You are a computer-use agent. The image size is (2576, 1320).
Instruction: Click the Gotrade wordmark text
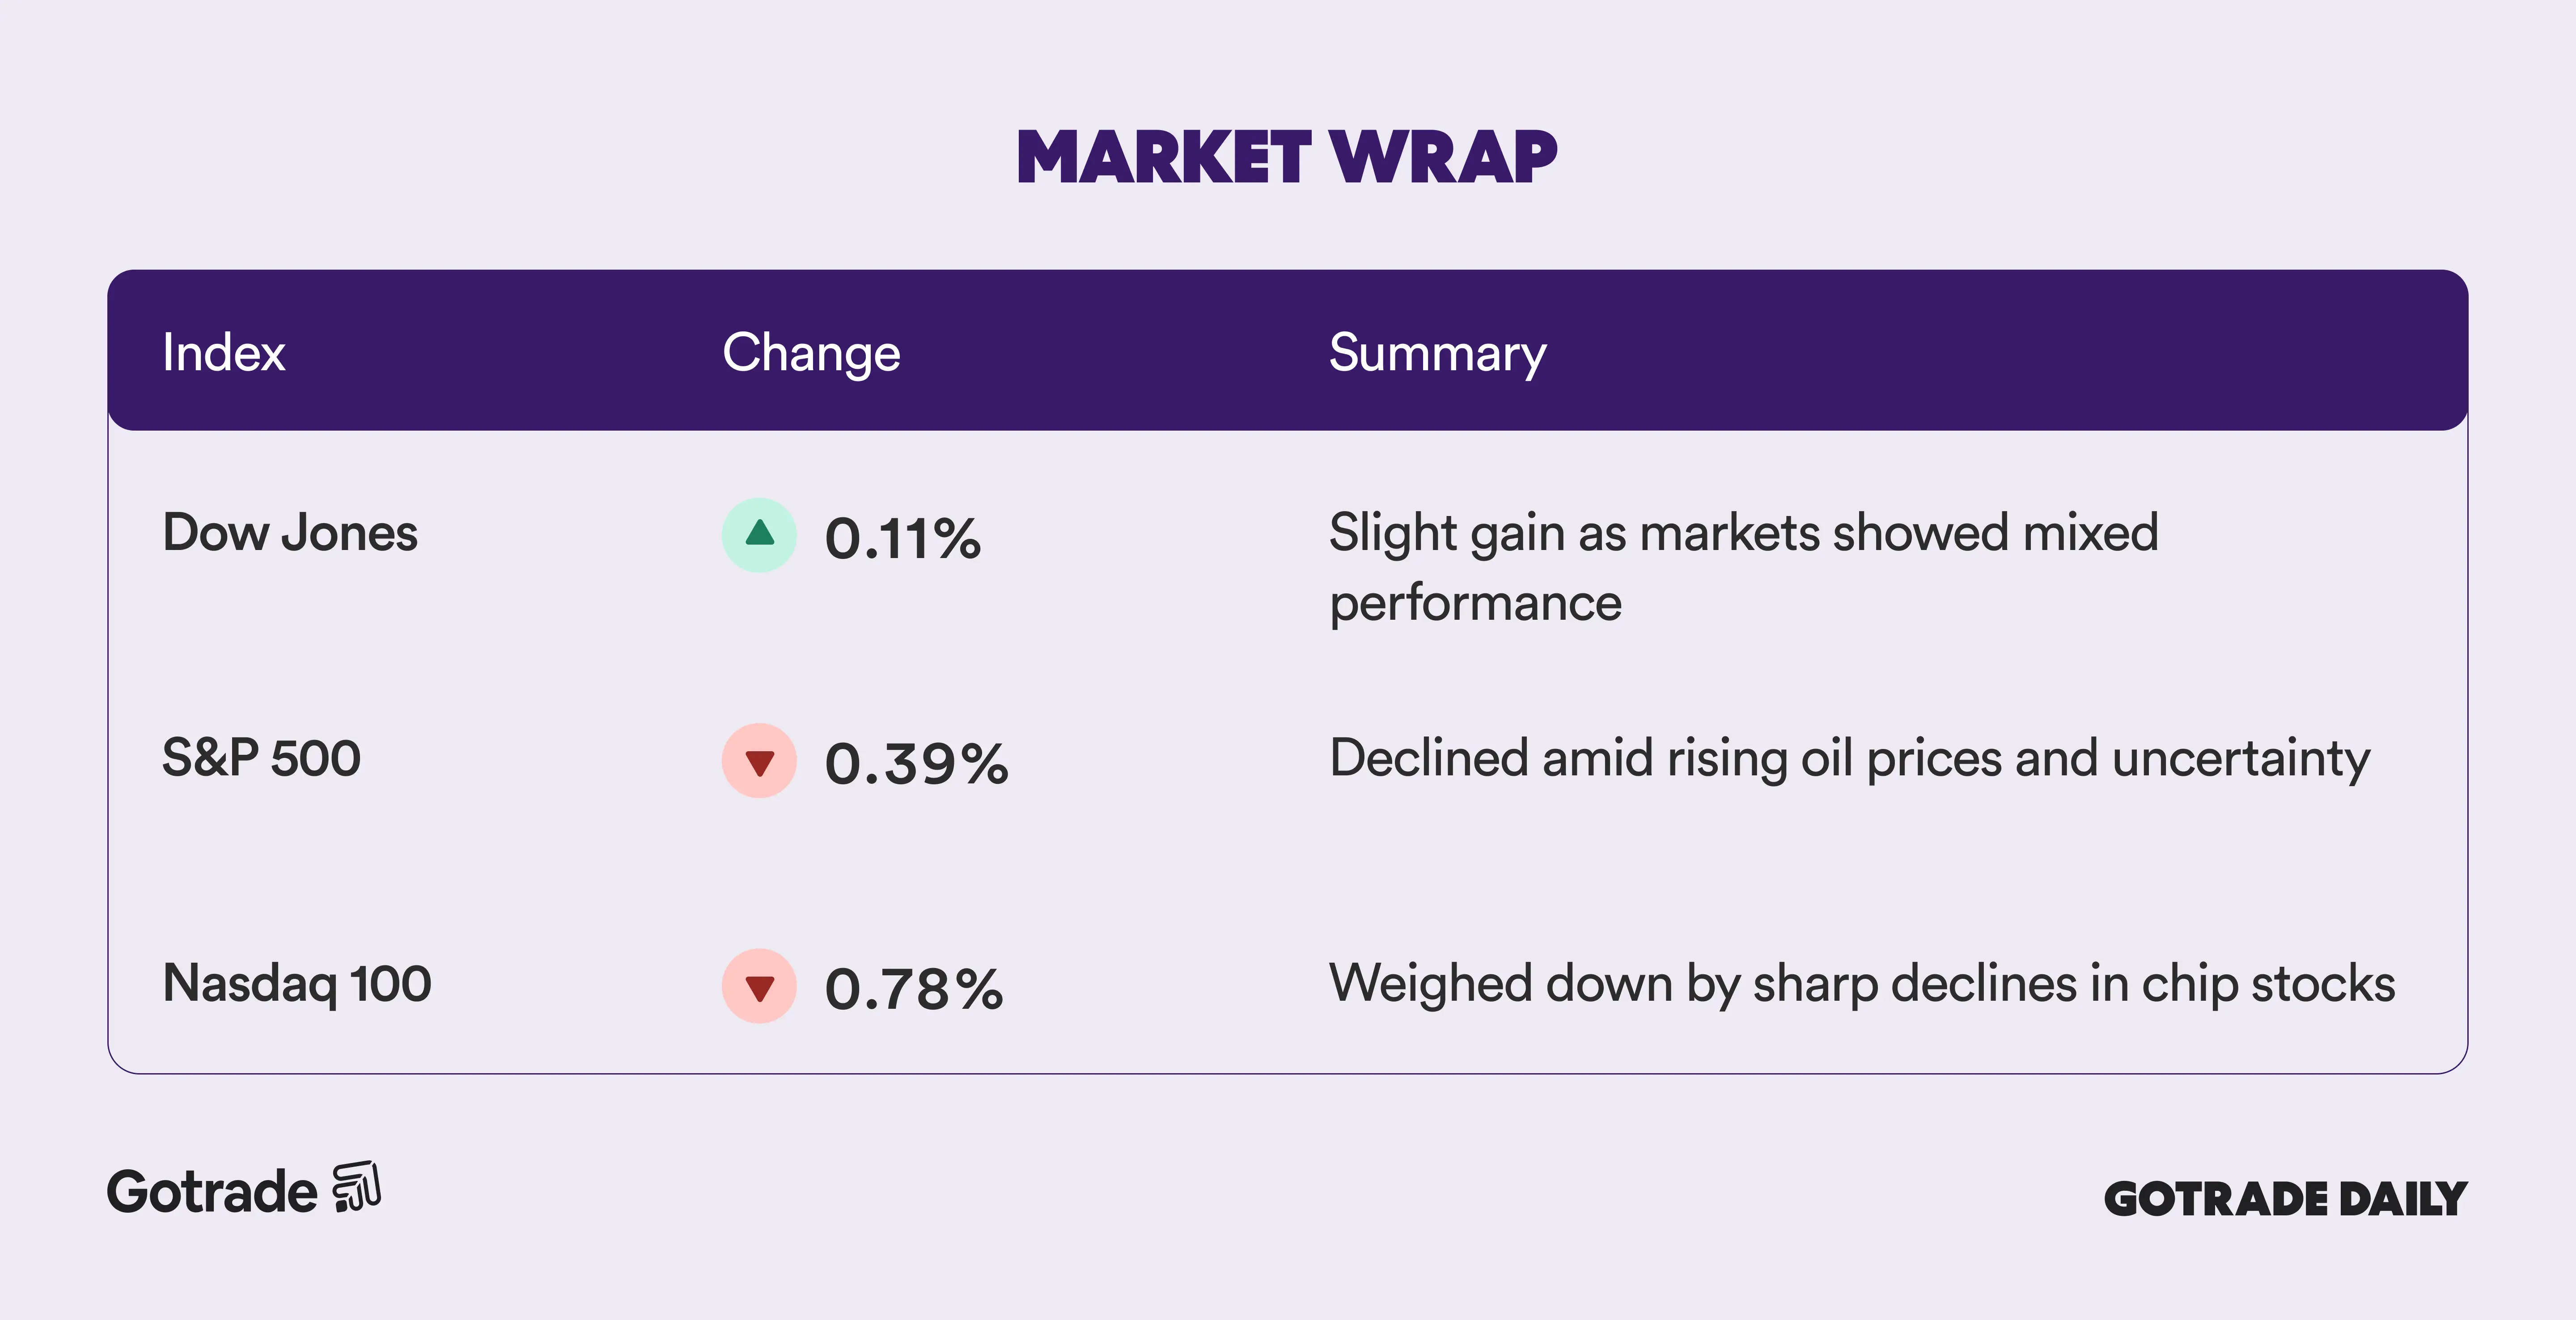click(212, 1192)
